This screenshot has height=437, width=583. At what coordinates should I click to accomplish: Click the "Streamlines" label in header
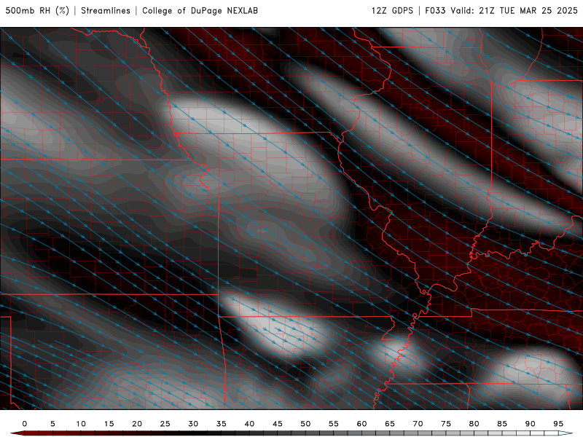click(x=106, y=10)
